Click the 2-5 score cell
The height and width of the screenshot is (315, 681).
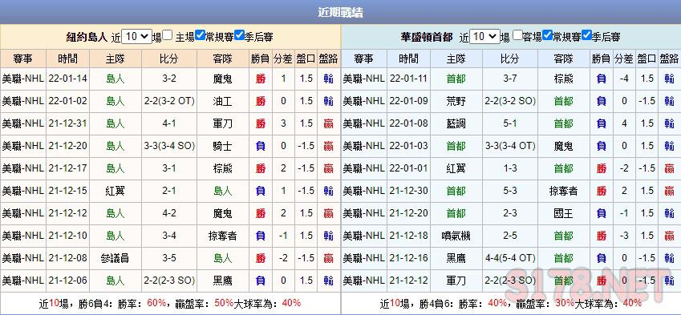[510, 236]
